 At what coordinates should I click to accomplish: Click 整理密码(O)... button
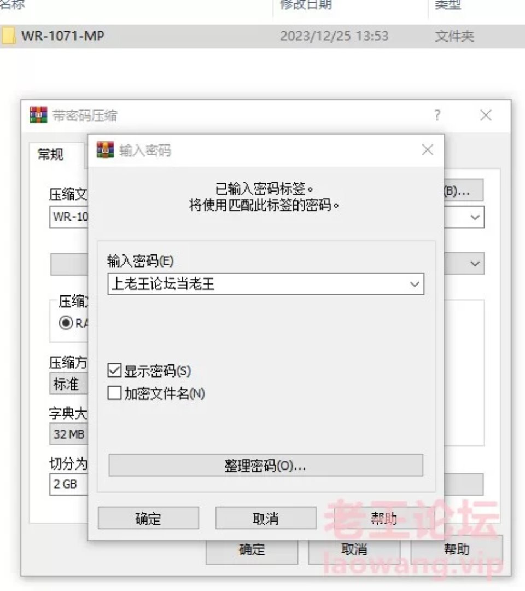(x=266, y=466)
